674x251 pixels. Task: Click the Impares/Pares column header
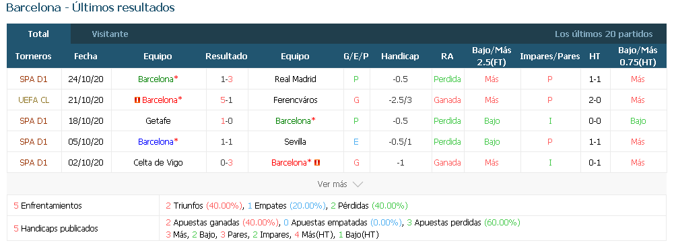pyautogui.click(x=550, y=57)
